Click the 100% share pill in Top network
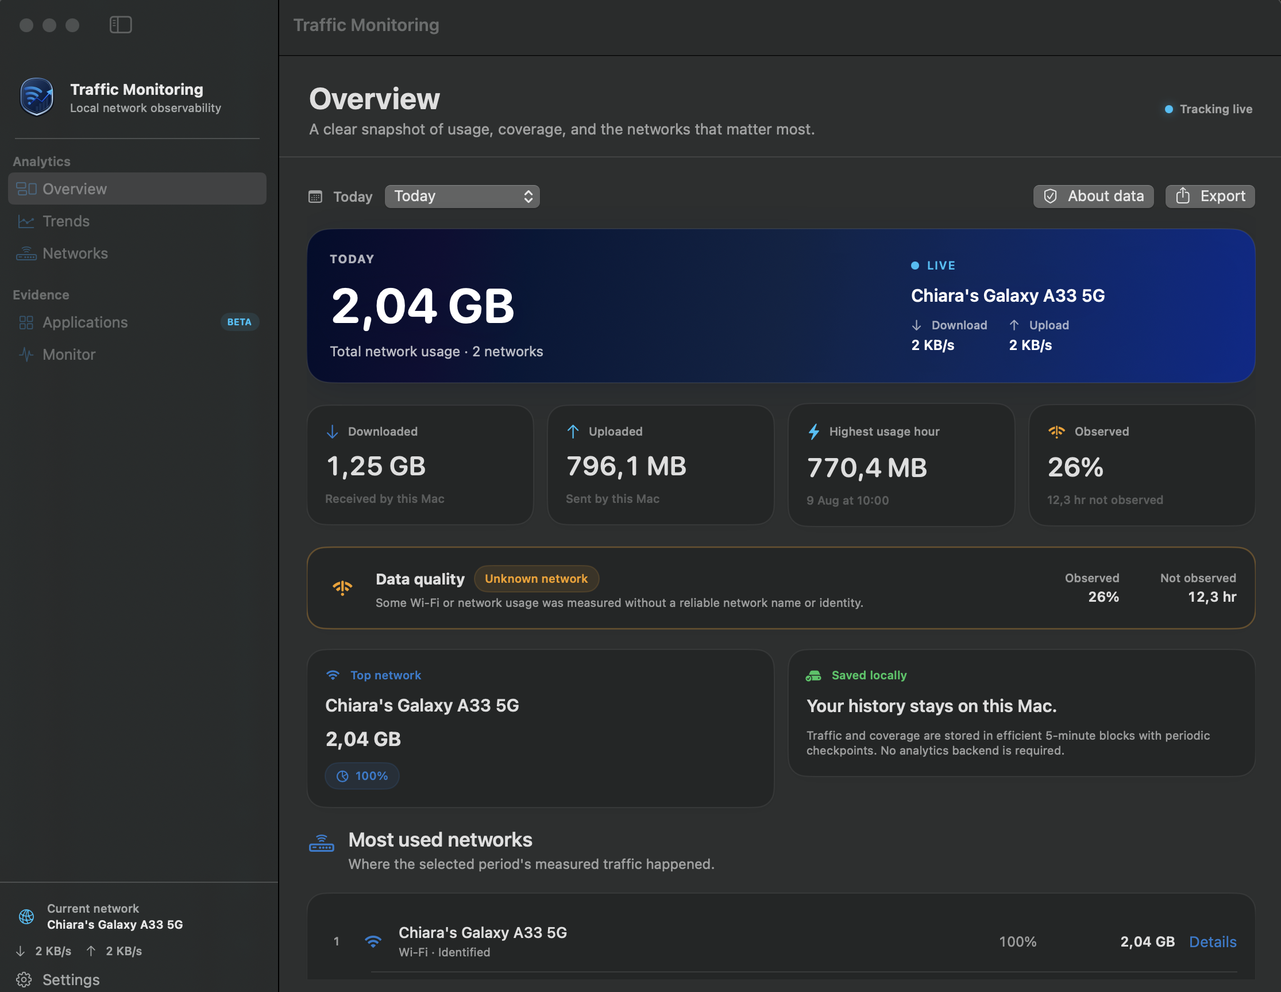The width and height of the screenshot is (1281, 992). pyautogui.click(x=362, y=776)
